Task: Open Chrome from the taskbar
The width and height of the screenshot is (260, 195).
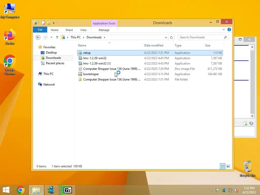Action: pos(21,190)
